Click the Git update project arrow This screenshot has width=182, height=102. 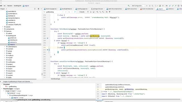(170, 6)
